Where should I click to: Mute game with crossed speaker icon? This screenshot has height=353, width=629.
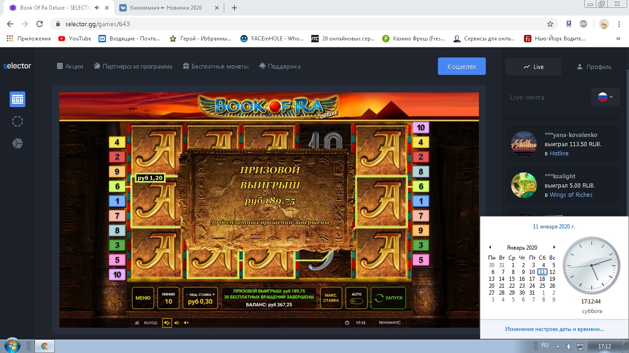(186, 323)
